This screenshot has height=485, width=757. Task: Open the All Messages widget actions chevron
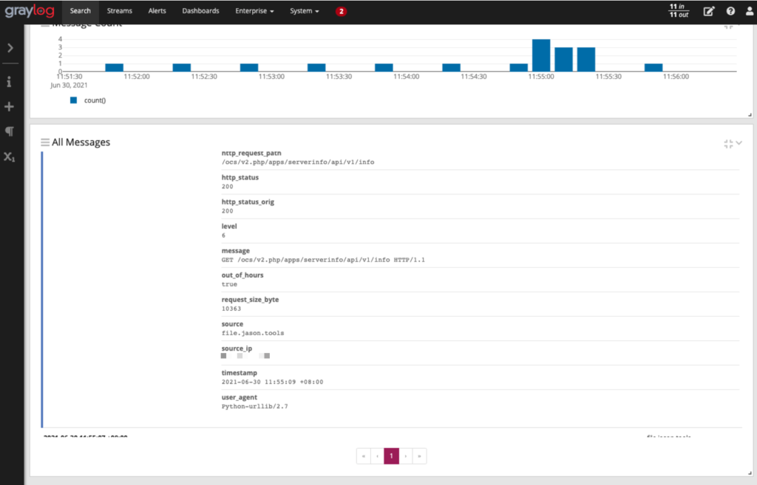739,142
